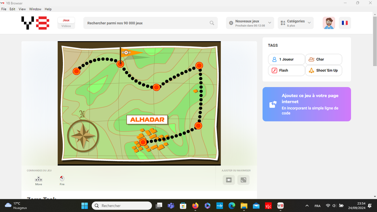Click the ALHADAR label on the map
377x212 pixels.
(x=147, y=120)
